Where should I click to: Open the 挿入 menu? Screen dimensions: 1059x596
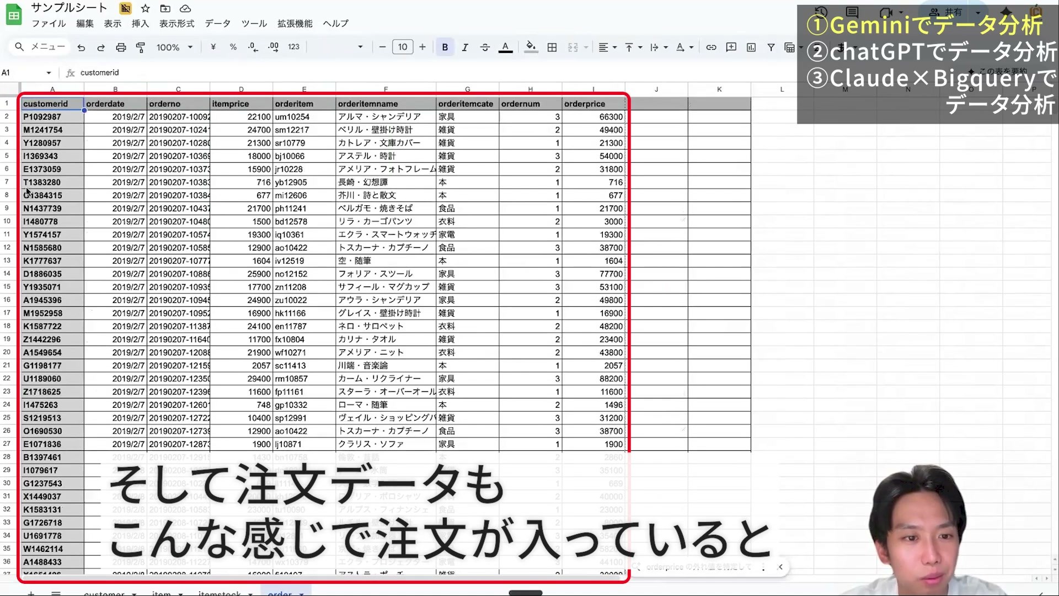click(x=140, y=24)
